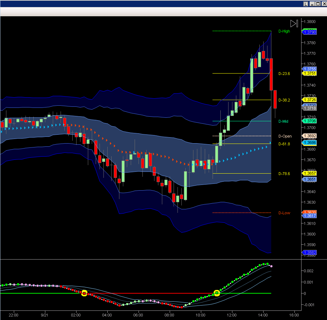Click the 1.3692 D-Open price marker
Viewport: 327px width, 320px height.
click(x=310, y=136)
